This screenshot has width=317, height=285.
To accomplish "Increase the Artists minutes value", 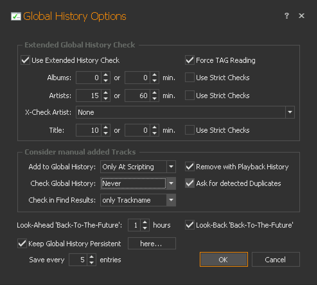I will [x=154, y=93].
